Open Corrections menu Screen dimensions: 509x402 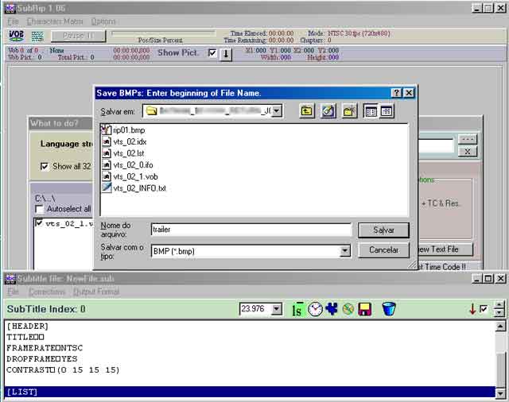47,292
